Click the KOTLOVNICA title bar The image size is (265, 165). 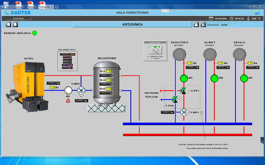tap(132, 24)
